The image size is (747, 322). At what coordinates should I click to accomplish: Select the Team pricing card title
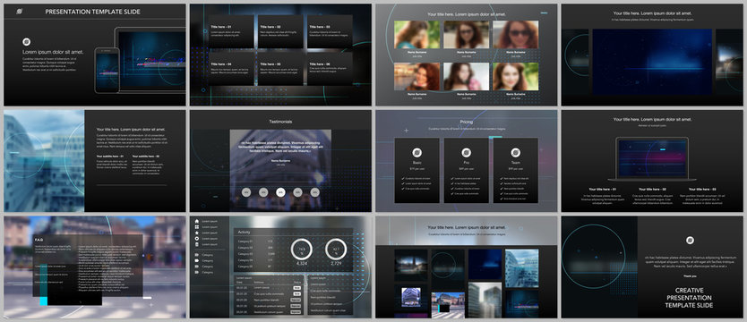(x=516, y=163)
